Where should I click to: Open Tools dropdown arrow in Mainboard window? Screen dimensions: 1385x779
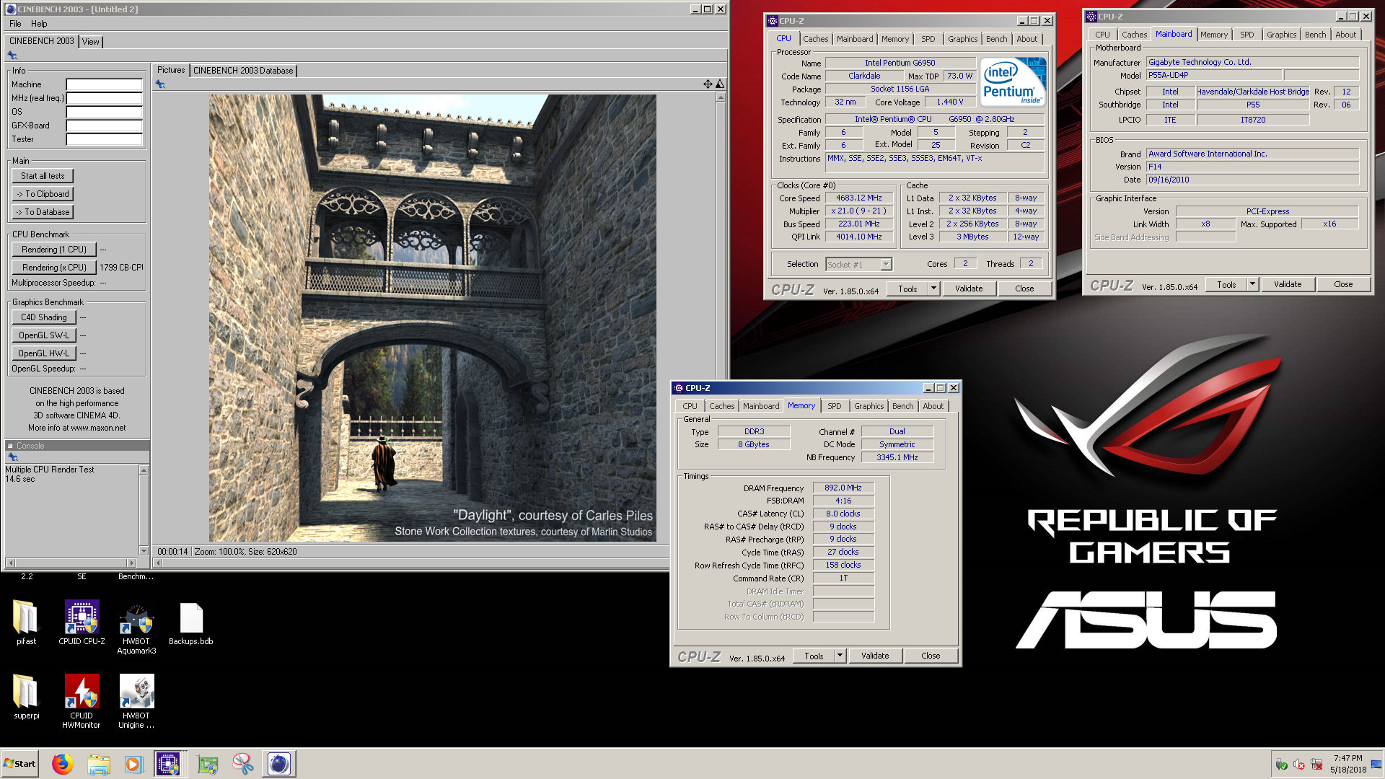point(1252,284)
